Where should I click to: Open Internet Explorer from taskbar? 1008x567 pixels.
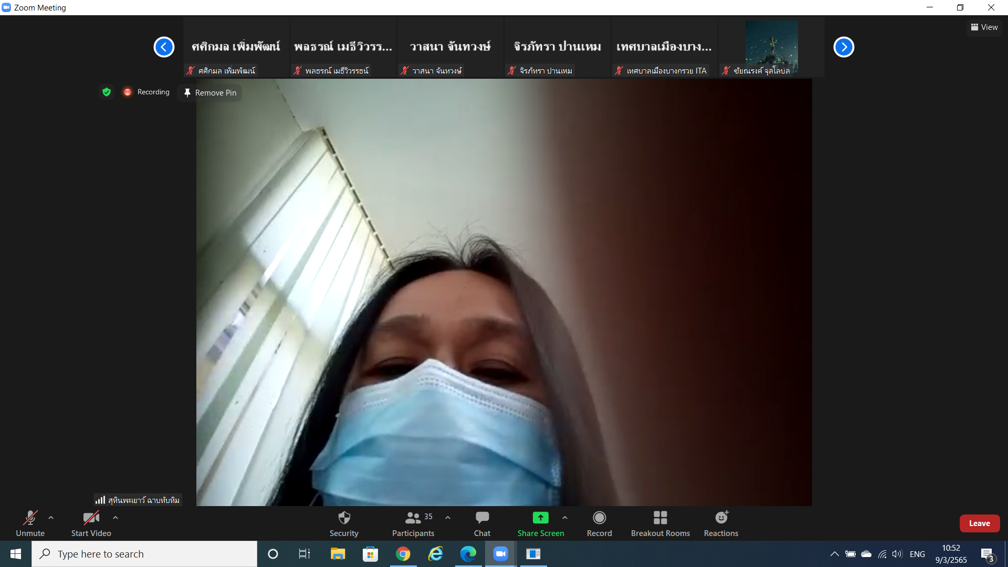pos(436,554)
